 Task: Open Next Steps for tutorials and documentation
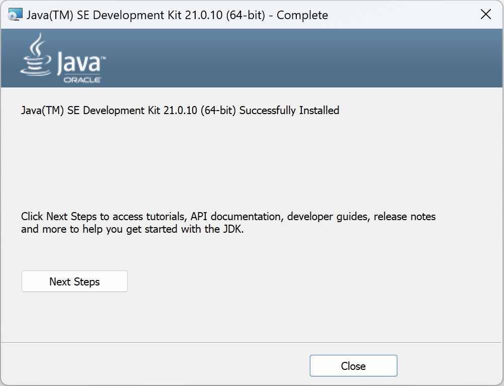(74, 281)
